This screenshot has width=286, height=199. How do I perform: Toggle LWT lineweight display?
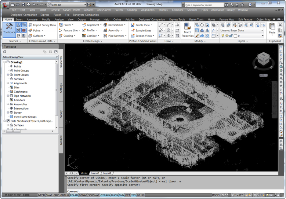tap(127, 195)
